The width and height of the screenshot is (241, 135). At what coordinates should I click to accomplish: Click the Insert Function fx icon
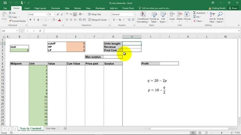coord(40,31)
